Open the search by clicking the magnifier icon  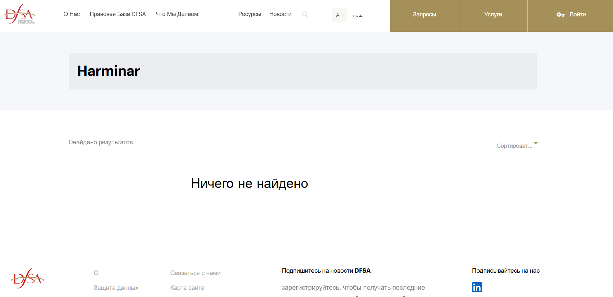point(305,14)
